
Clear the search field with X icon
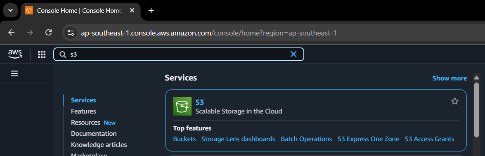(x=293, y=54)
